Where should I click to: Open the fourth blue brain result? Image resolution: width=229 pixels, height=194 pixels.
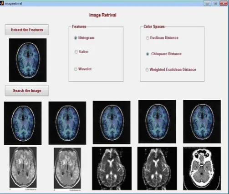157,122
